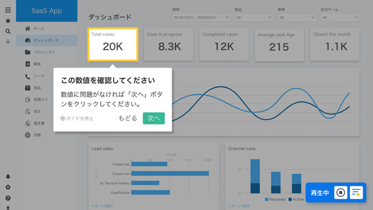The image size is (373, 210).
Task: Open the apps grid icon
Action: [8, 10]
